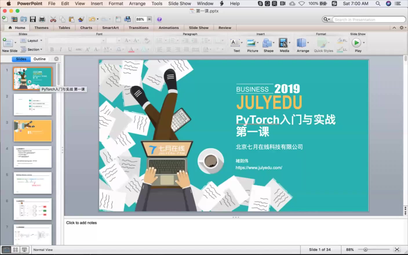Open macOS Notification Center list icon
The image size is (408, 255).
(398, 3)
